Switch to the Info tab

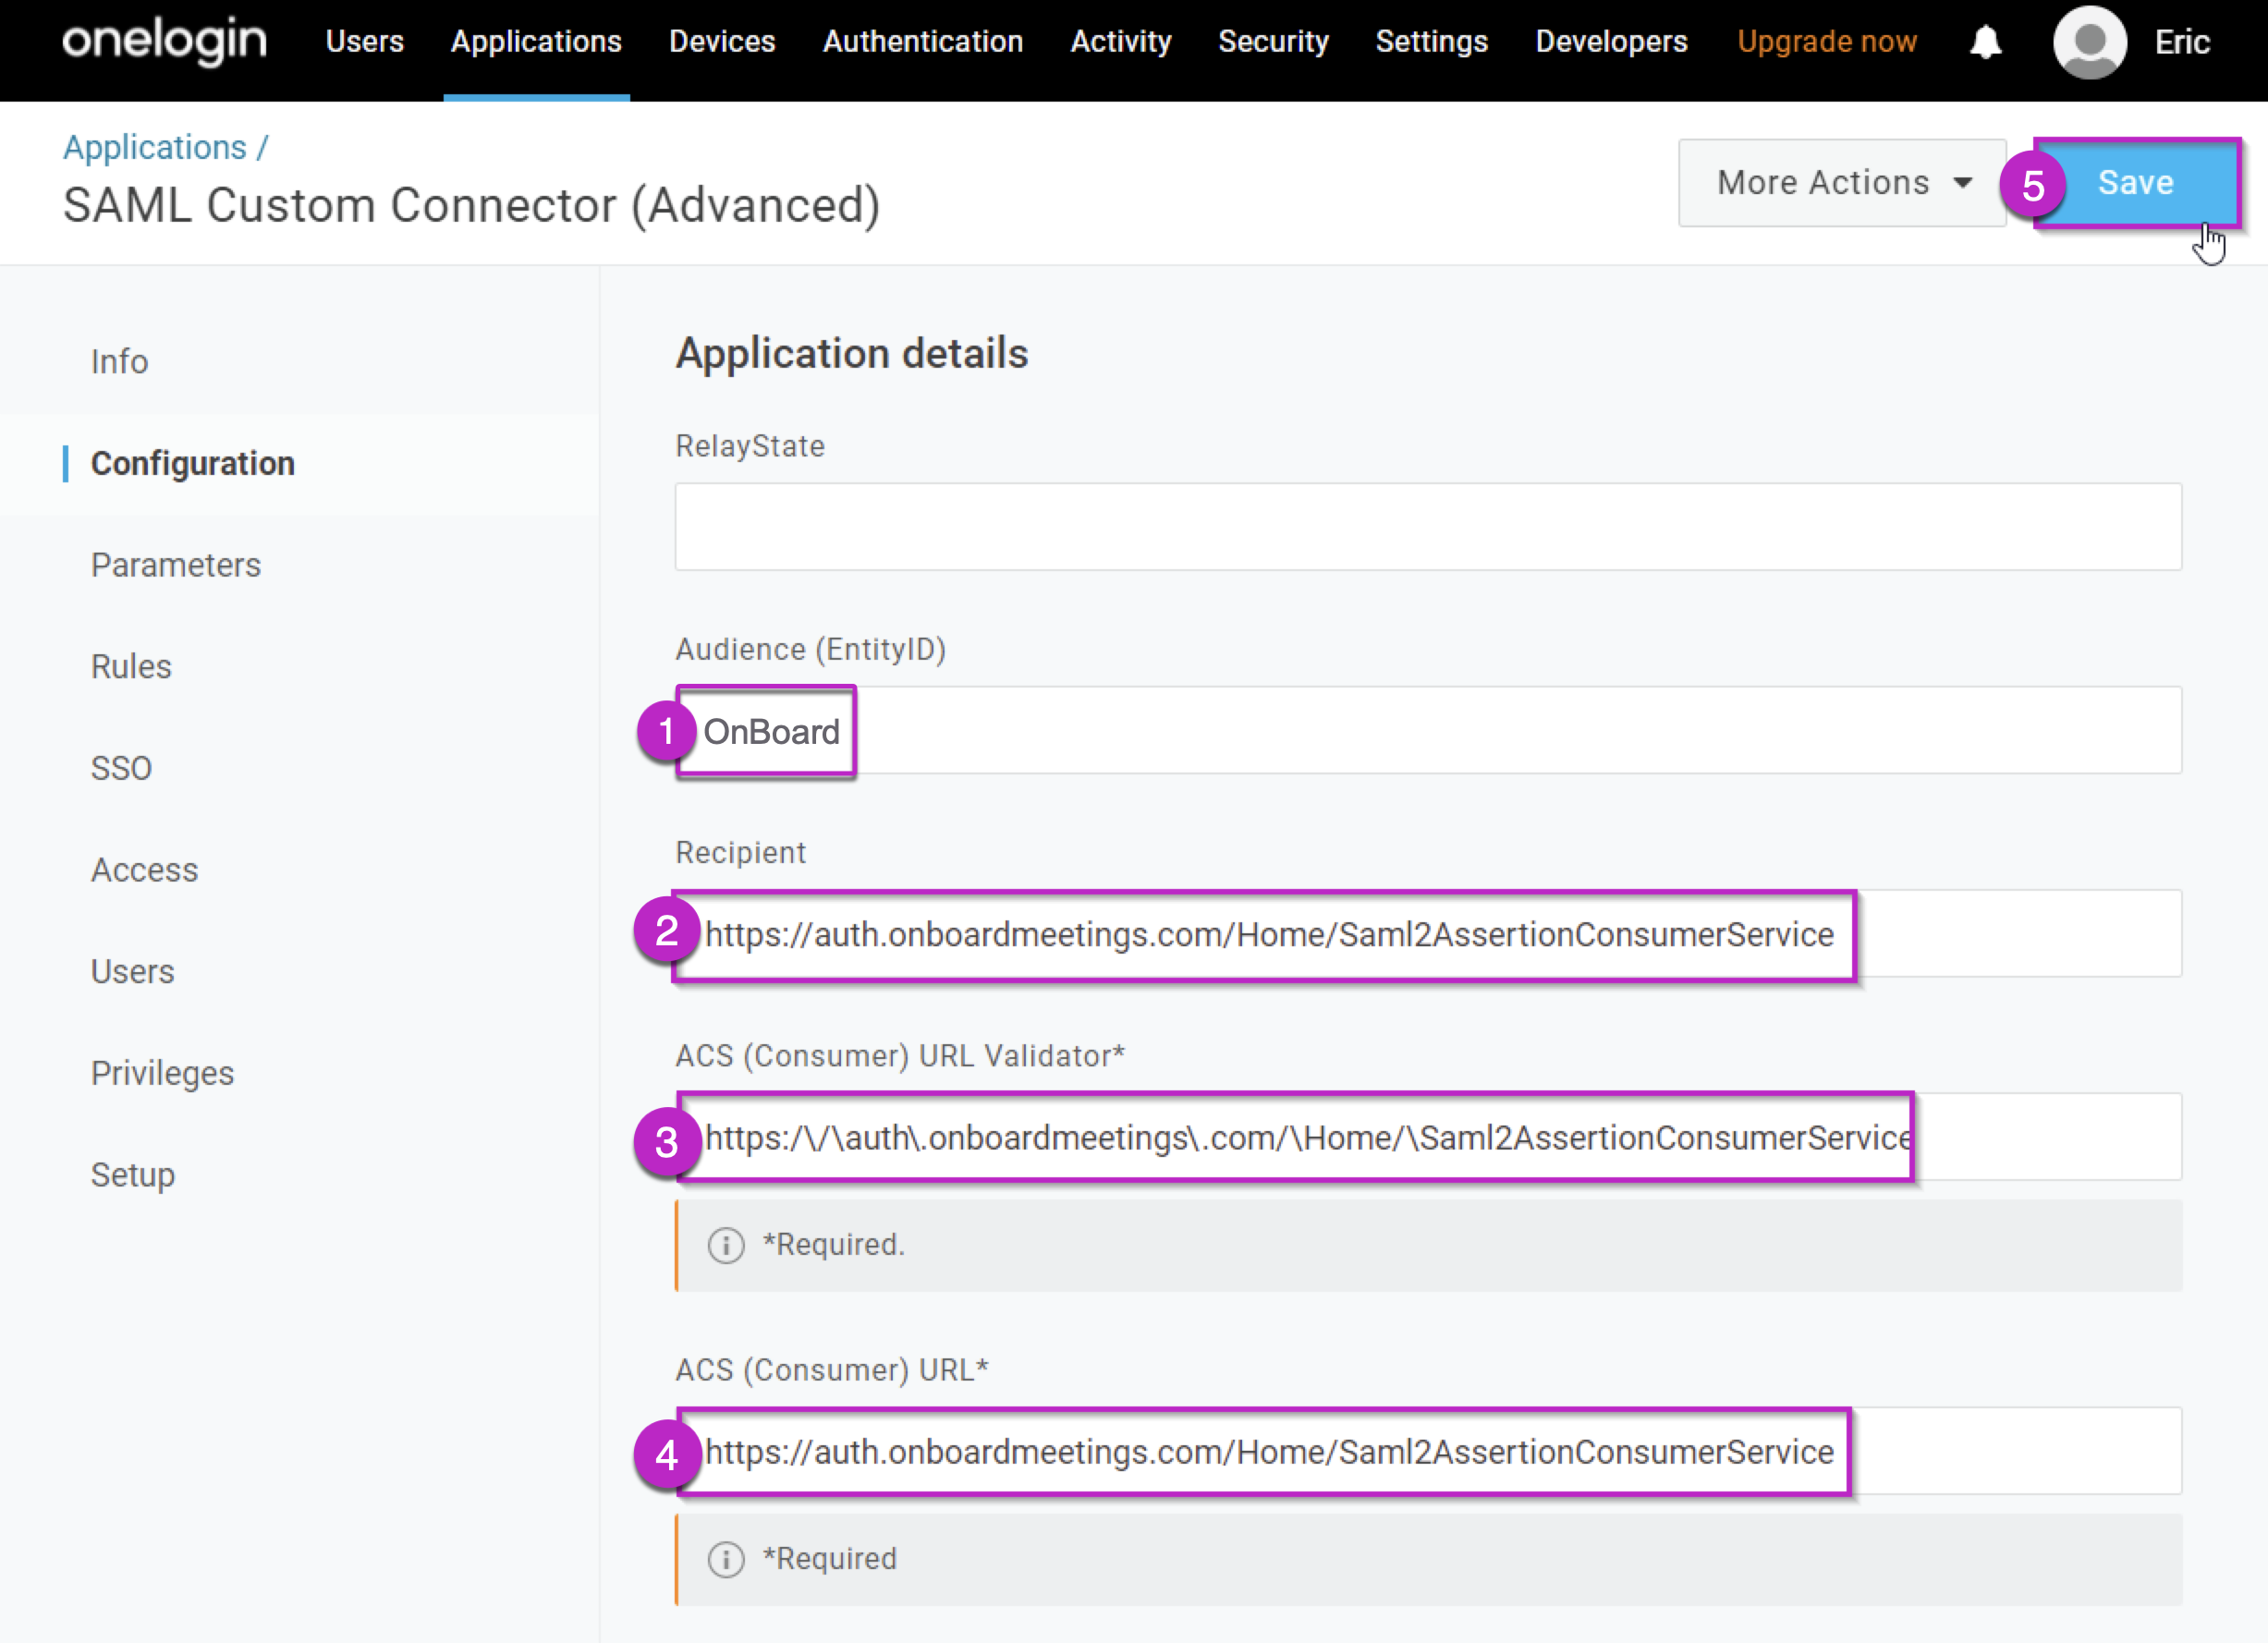coord(119,361)
